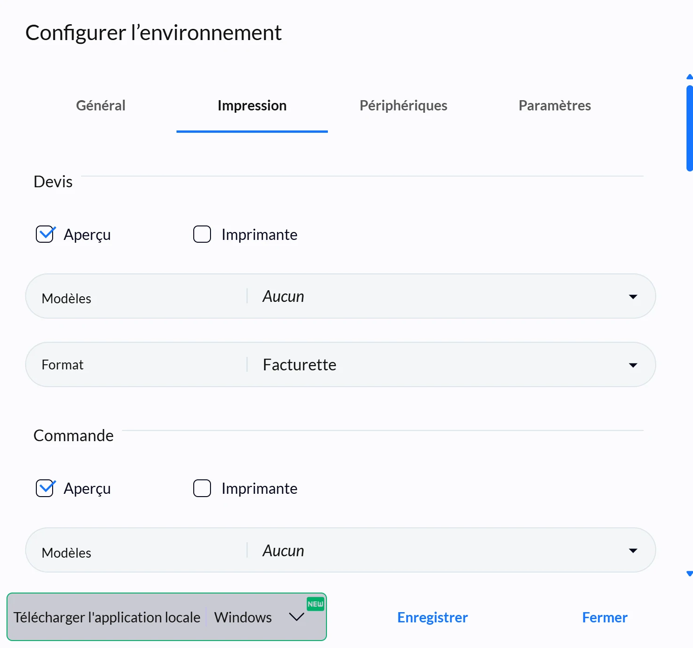This screenshot has width=693, height=648.
Task: Click the scrollbar up arrow icon
Action: [x=690, y=77]
